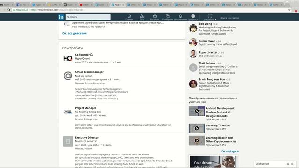Open the Moti Kahana name link

coord(207,63)
